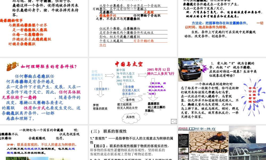The image size is (266, 160).
Task: Click the title 一枚铆钉与一个国家的命运
Action: point(41,130)
